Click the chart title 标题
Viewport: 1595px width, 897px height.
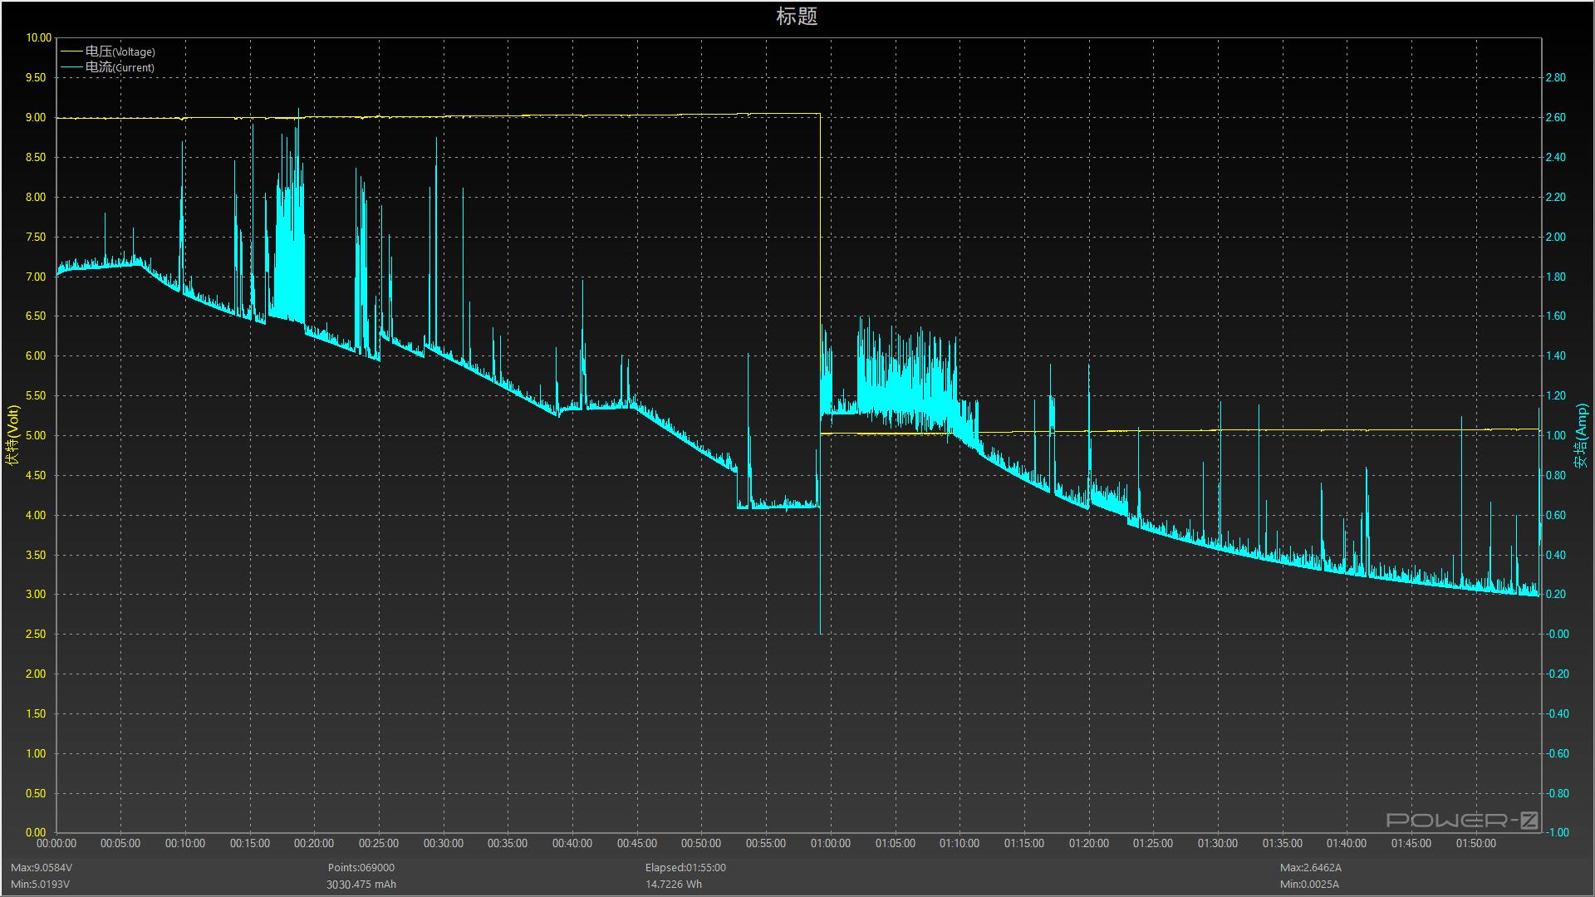pos(797,17)
